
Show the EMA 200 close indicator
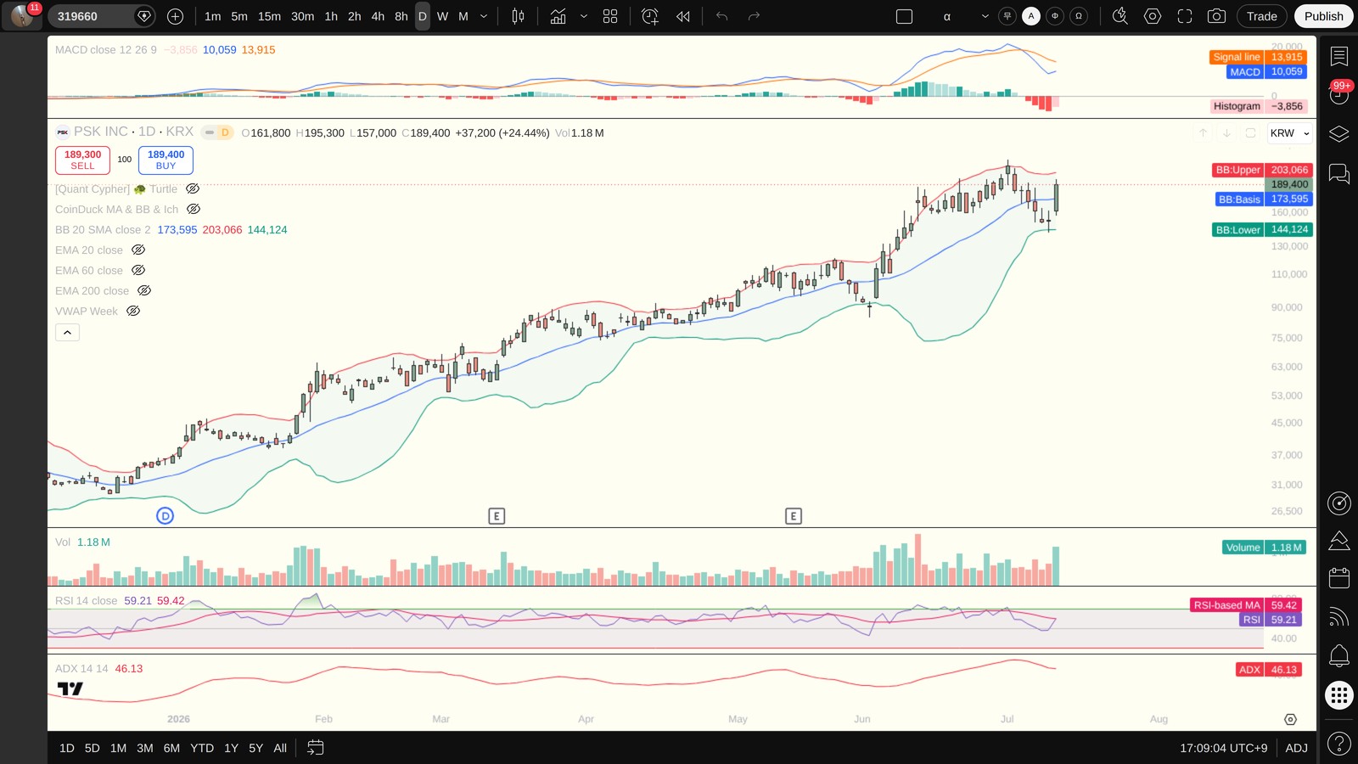click(144, 291)
